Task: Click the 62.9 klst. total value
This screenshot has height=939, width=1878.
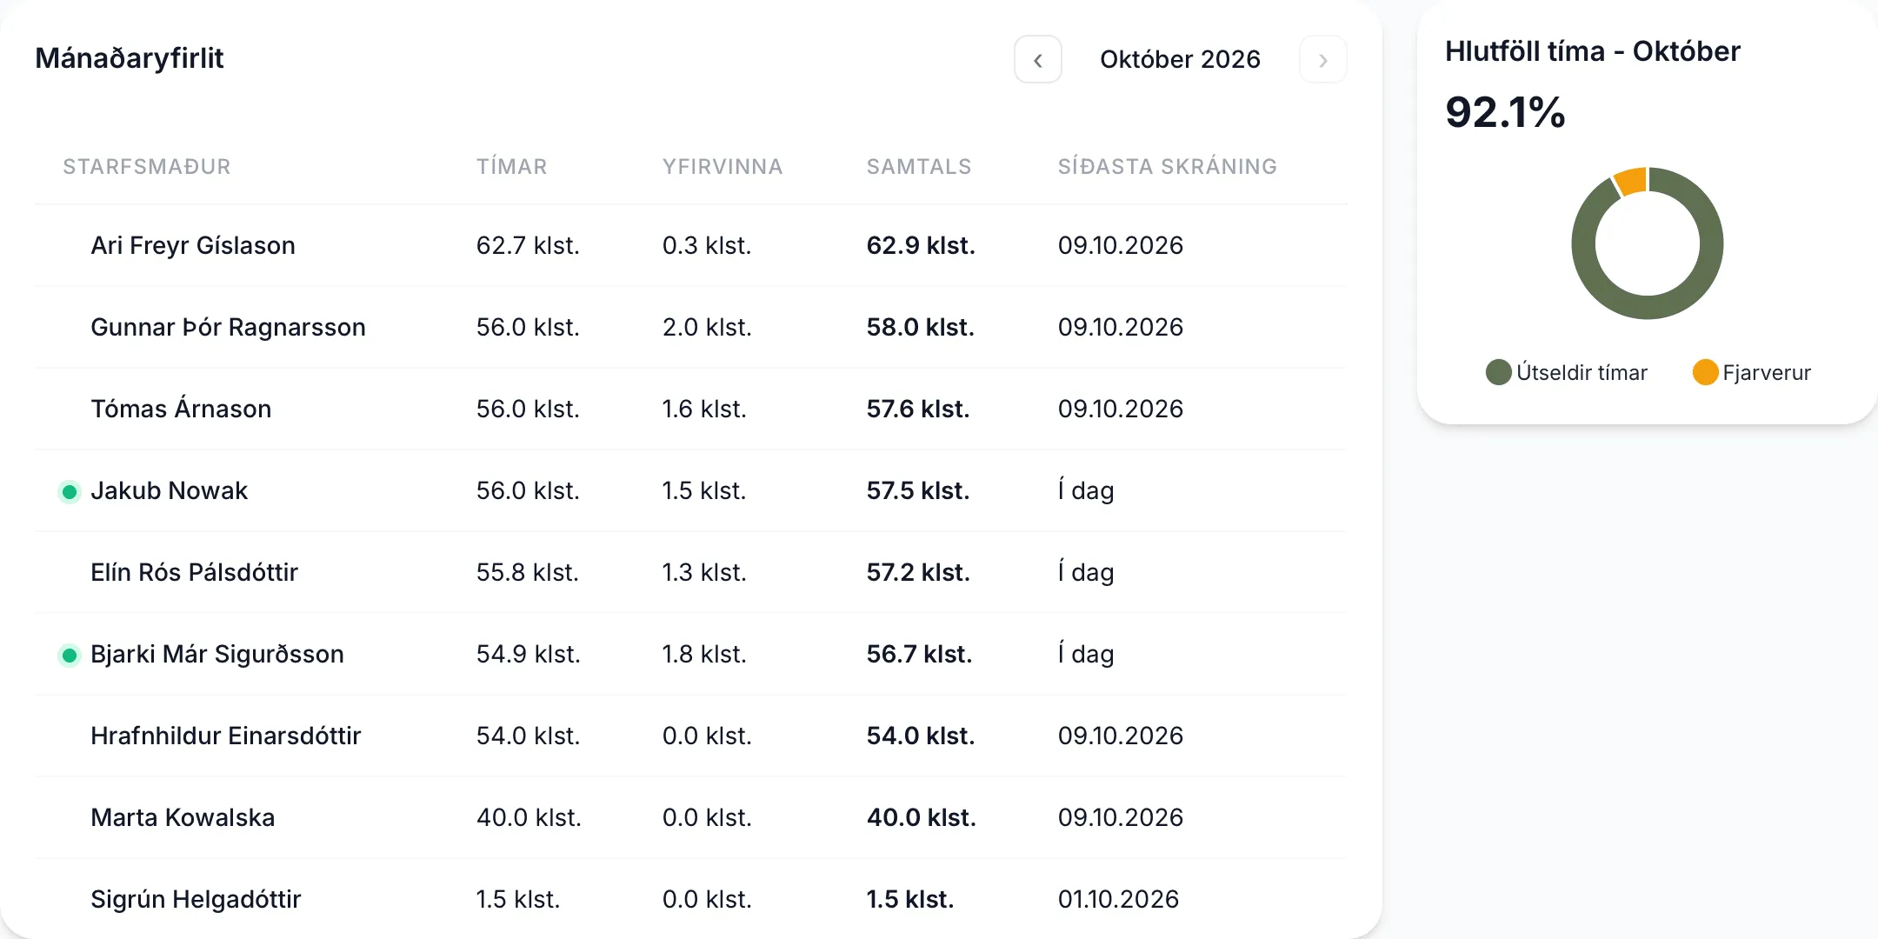Action: click(921, 245)
